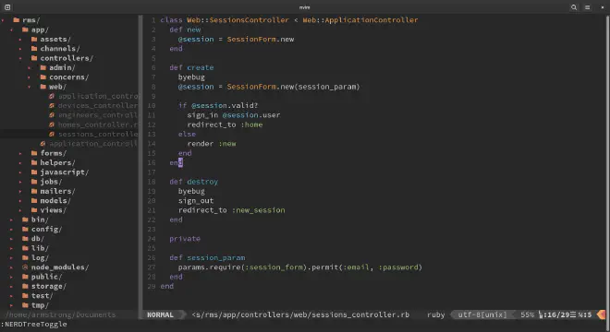Expand the test directory arrow

(x=12, y=296)
